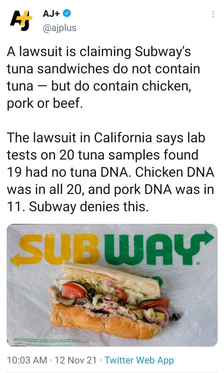Image resolution: width=224 pixels, height=373 pixels.
Task: Click the 10:03 AM timestamp
Action: (27, 360)
